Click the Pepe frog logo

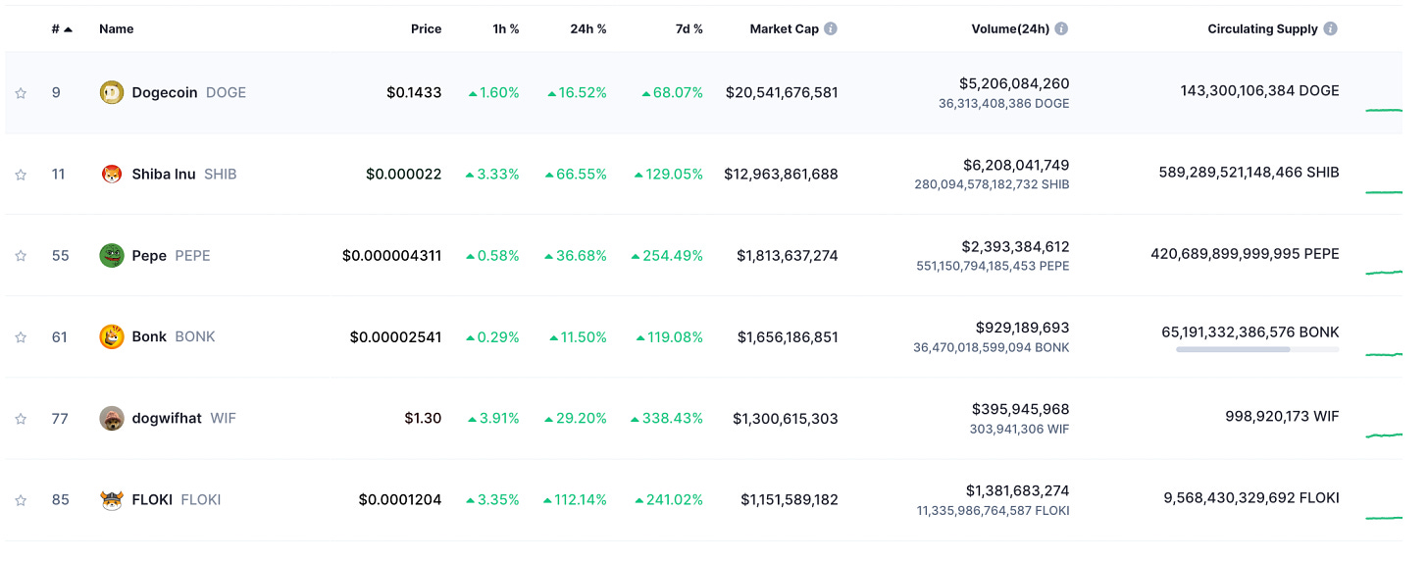(x=112, y=255)
